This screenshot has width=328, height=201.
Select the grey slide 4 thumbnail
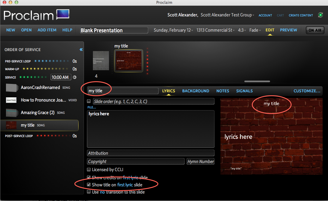101,61
